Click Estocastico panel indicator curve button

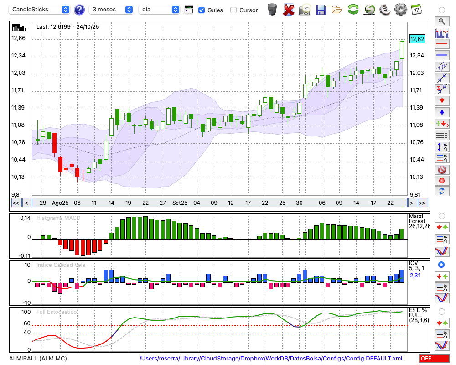point(442,345)
